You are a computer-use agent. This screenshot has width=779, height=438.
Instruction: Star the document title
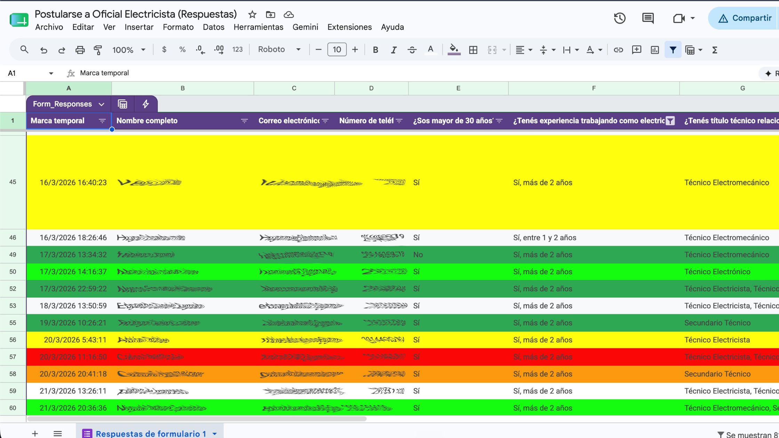pyautogui.click(x=252, y=14)
